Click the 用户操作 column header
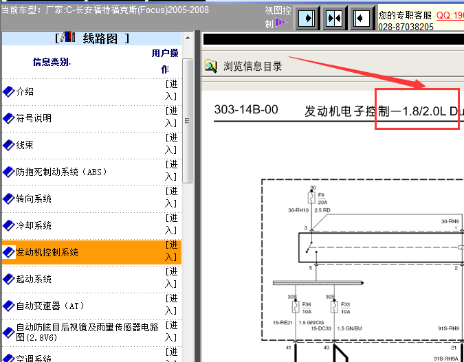 (165, 62)
